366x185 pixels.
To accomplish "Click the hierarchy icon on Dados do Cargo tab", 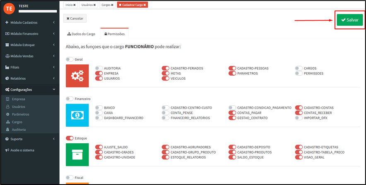I will [x=69, y=34].
